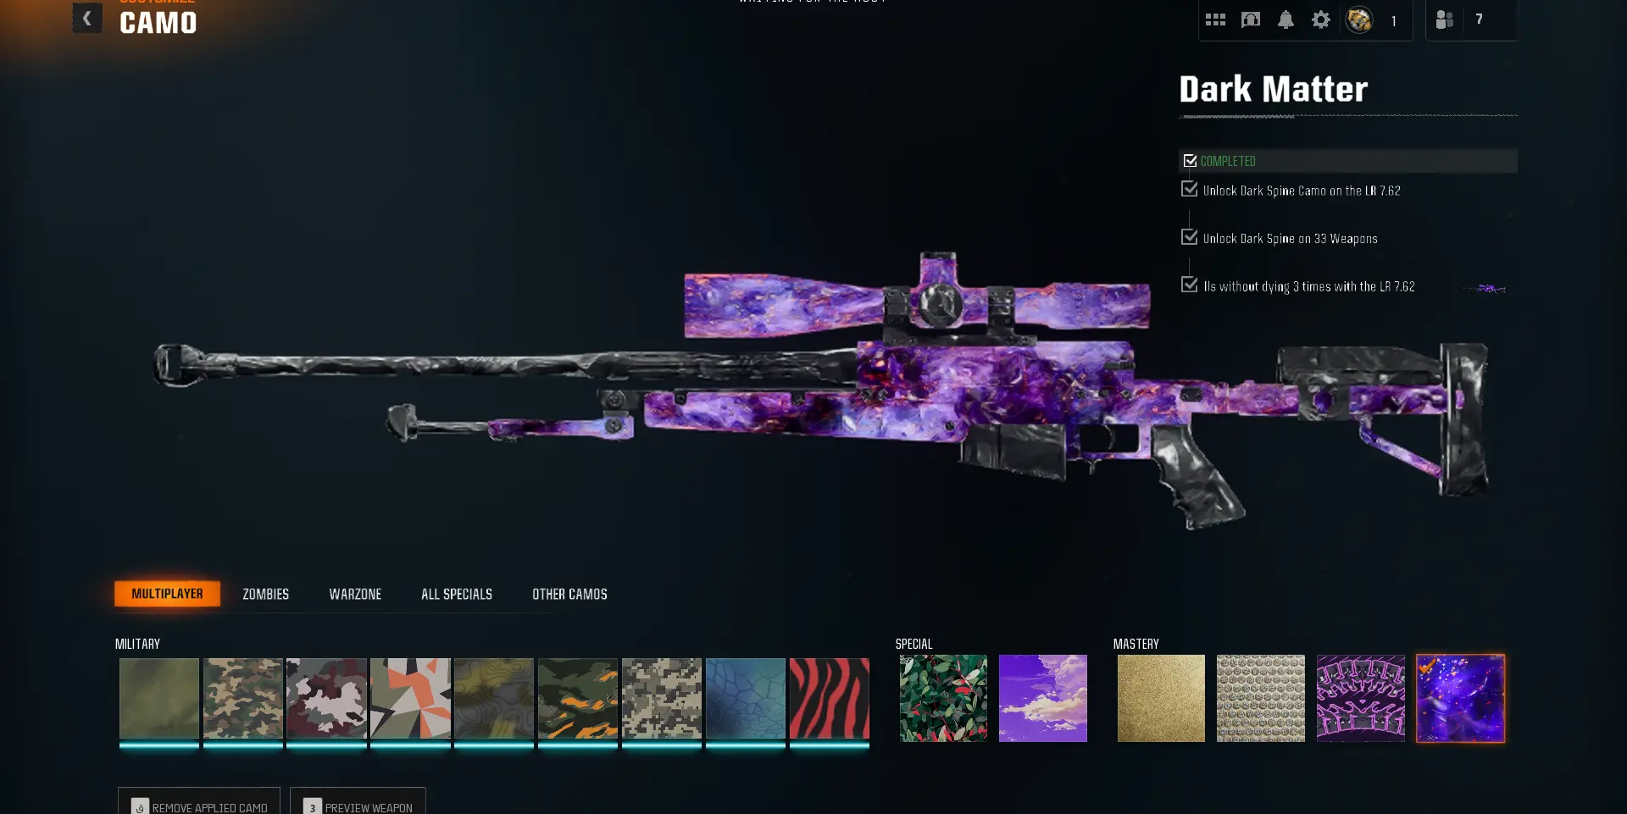Click the Dark Spine on 33 Weapons checkbox
Viewport: 1627px width, 814px height.
click(1190, 237)
